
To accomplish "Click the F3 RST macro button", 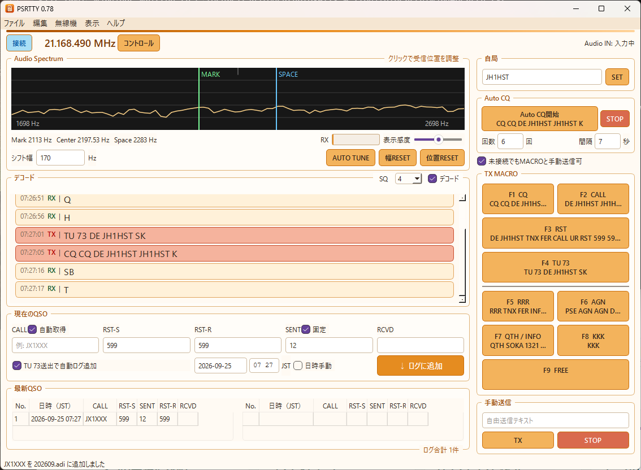I will pyautogui.click(x=556, y=233).
